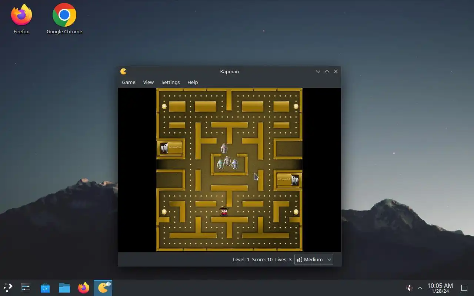Launch Firefox from the taskbar
The width and height of the screenshot is (474, 296).
pyautogui.click(x=84, y=288)
